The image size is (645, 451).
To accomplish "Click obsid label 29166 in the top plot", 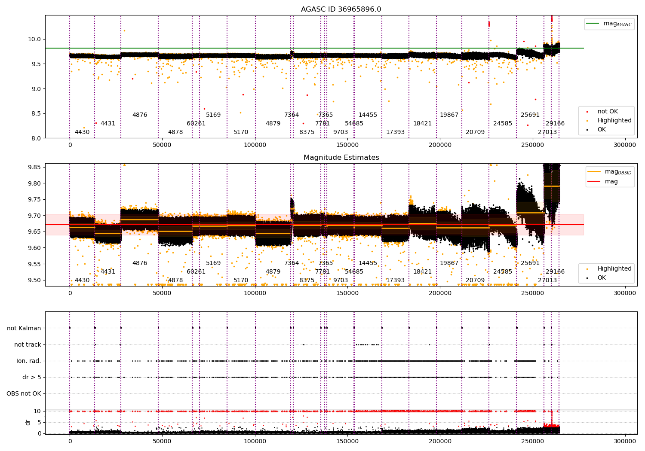I will tap(555, 124).
